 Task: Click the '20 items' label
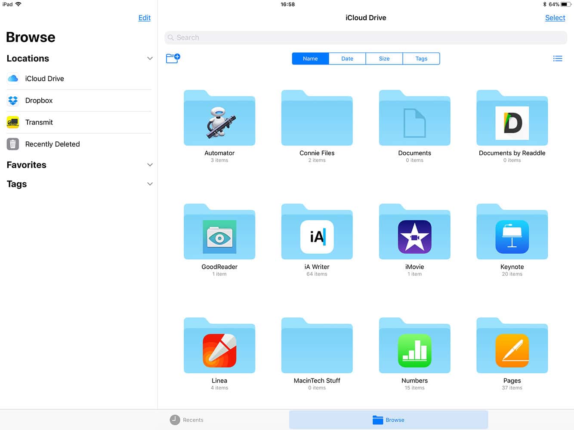pos(512,274)
